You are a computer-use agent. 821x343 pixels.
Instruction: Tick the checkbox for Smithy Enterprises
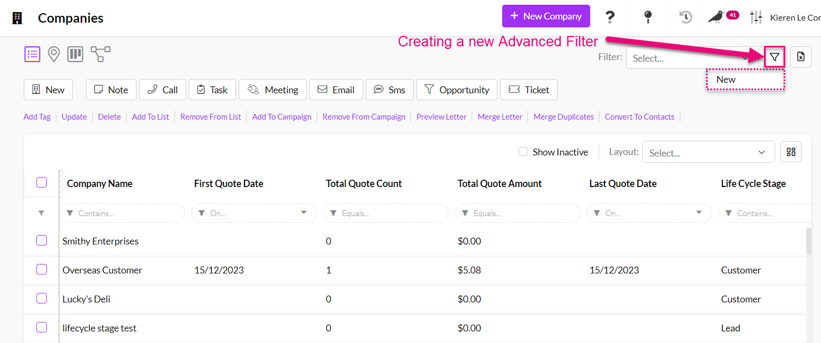[x=42, y=241]
